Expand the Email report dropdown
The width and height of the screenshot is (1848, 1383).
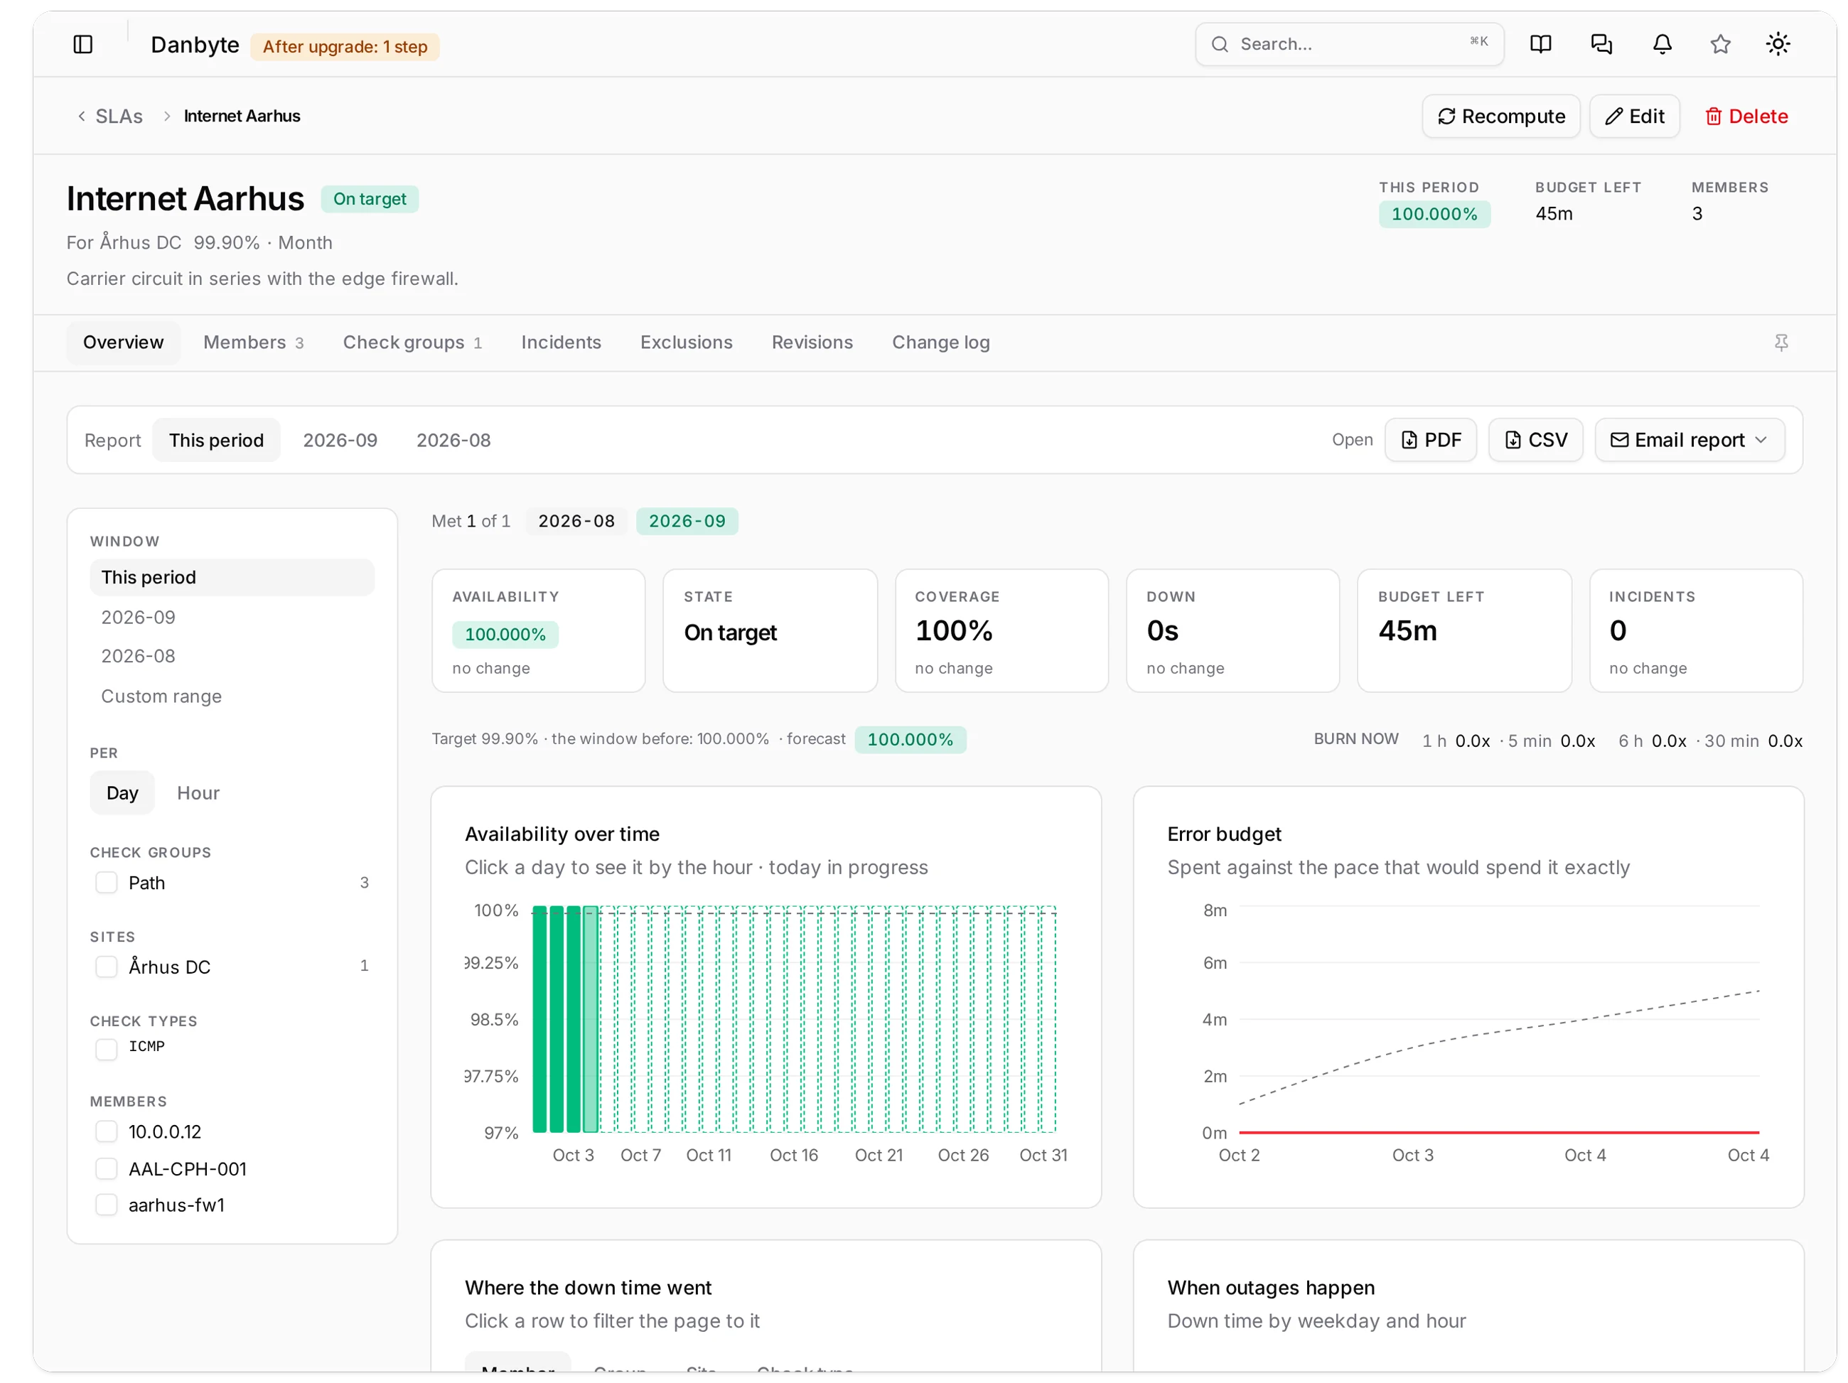[x=1689, y=440]
